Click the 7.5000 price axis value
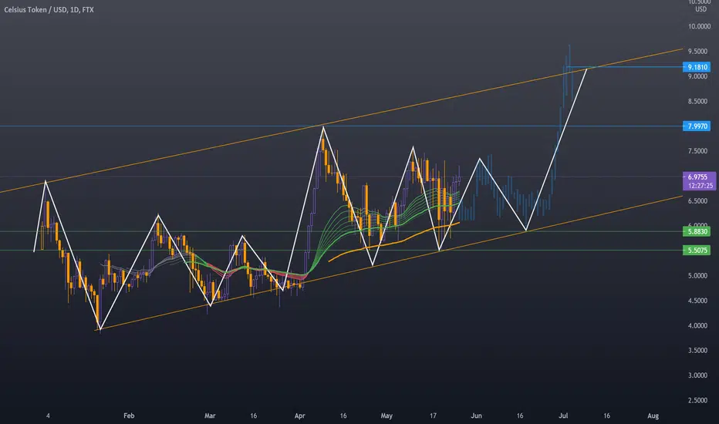 pyautogui.click(x=697, y=151)
